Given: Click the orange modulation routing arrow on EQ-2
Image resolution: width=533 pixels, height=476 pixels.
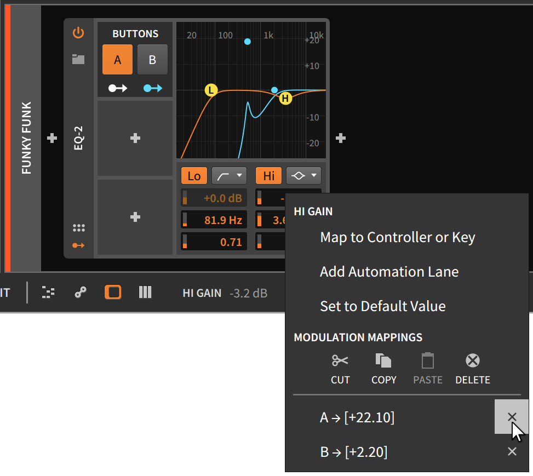Looking at the screenshot, I should point(78,245).
